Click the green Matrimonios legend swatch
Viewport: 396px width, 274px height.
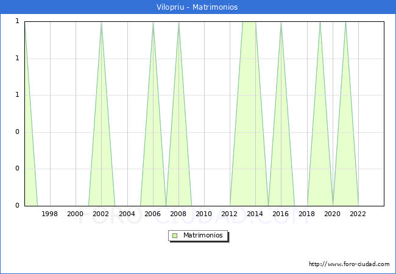(175, 236)
